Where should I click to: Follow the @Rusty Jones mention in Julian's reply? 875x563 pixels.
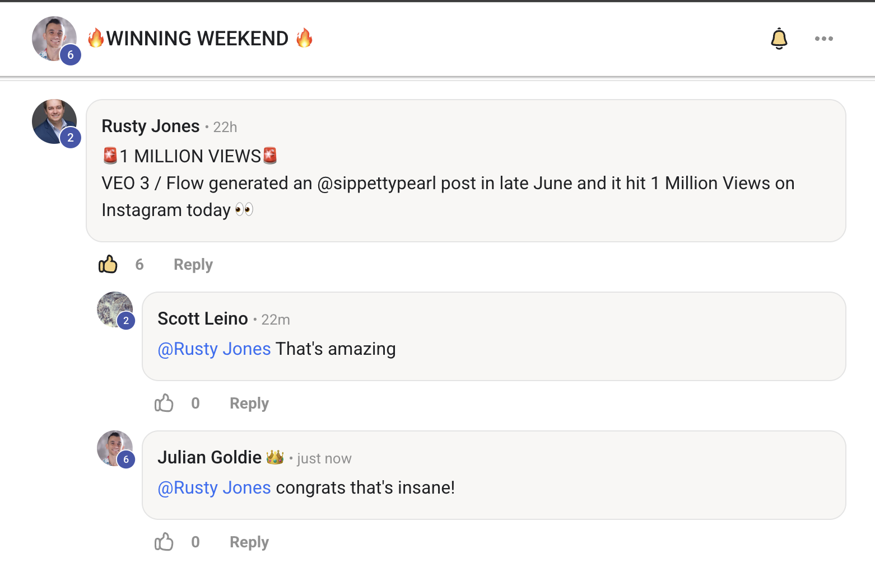(215, 487)
